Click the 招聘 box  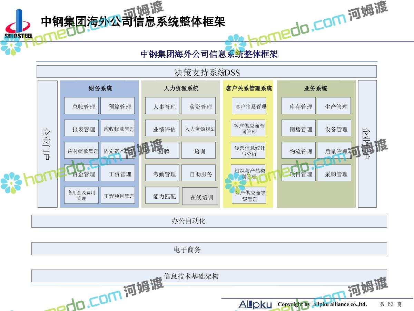[x=162, y=151]
